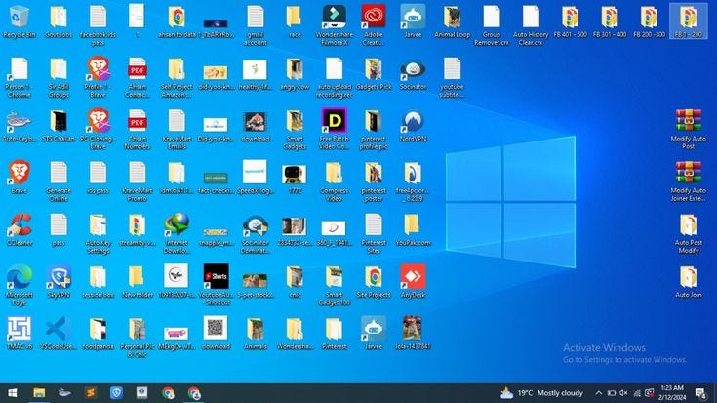Launch the Socinator desktop shortcut
The height and width of the screenshot is (403, 717).
413,73
